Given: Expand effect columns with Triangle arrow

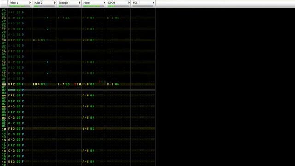Looking at the screenshot, I should pyautogui.click(x=80, y=3).
